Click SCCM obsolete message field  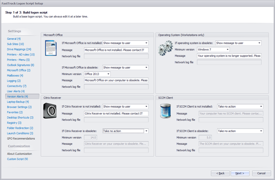pos(231,144)
